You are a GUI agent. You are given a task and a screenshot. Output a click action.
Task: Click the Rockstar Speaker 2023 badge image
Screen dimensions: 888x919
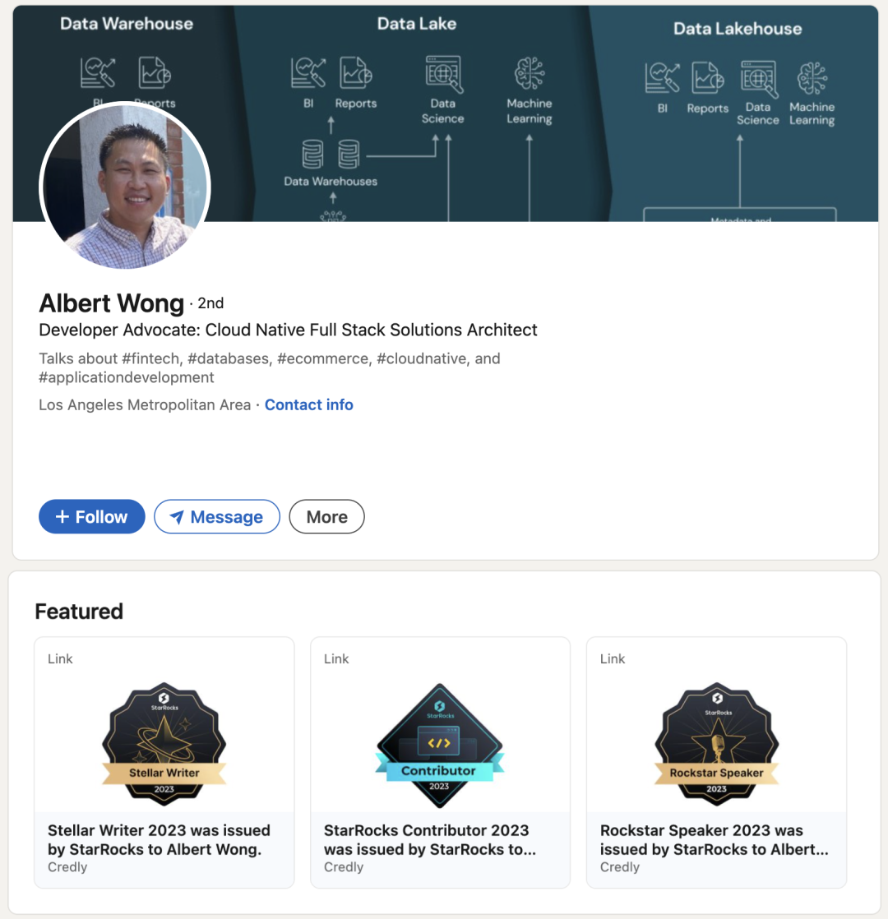point(716,743)
